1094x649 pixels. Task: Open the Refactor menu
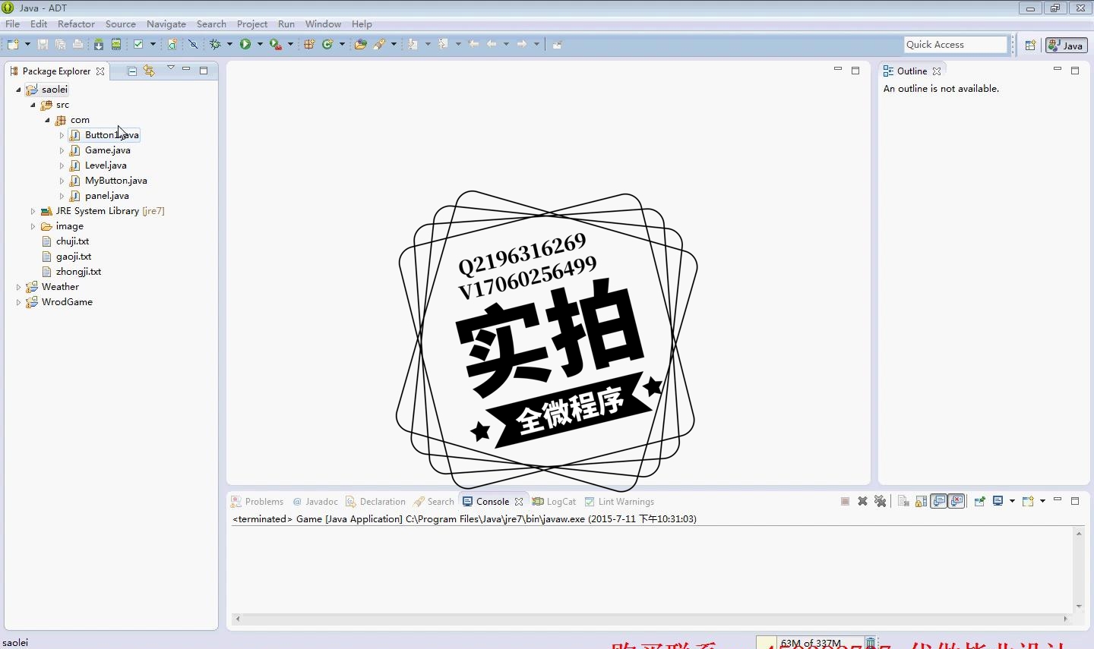coord(76,24)
